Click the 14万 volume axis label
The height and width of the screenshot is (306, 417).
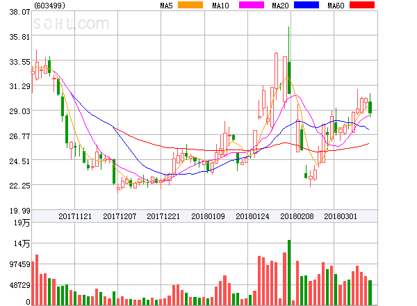(x=22, y=243)
